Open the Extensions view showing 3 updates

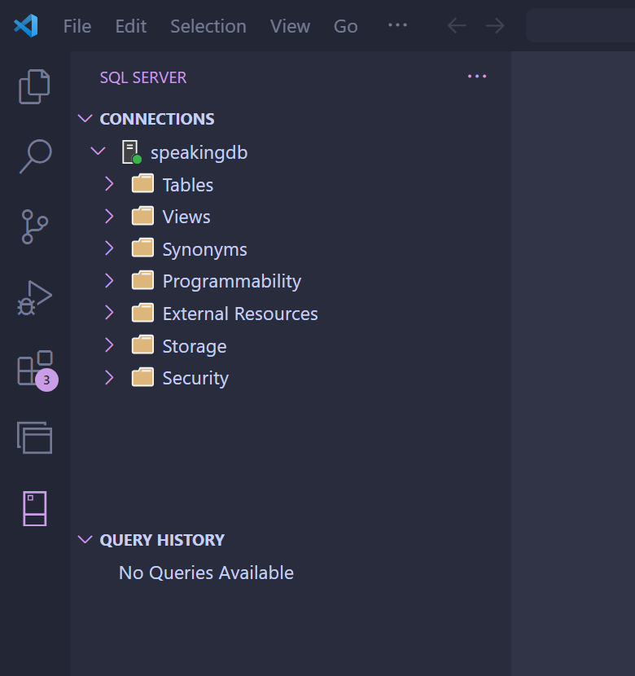(34, 368)
